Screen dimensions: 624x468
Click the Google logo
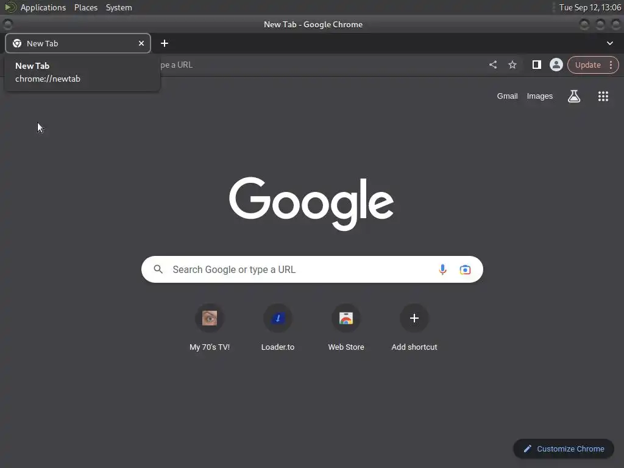pos(311,203)
